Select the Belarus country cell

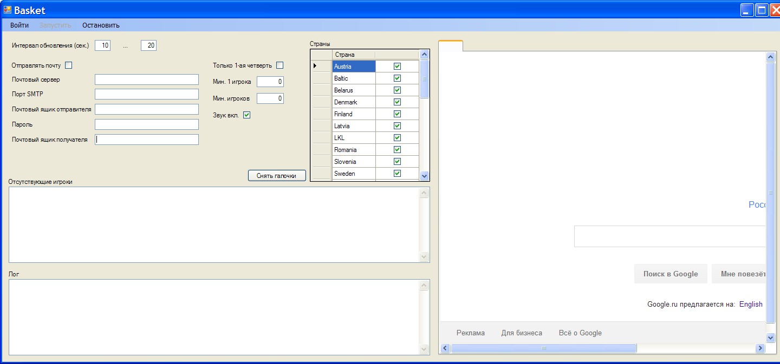click(354, 90)
